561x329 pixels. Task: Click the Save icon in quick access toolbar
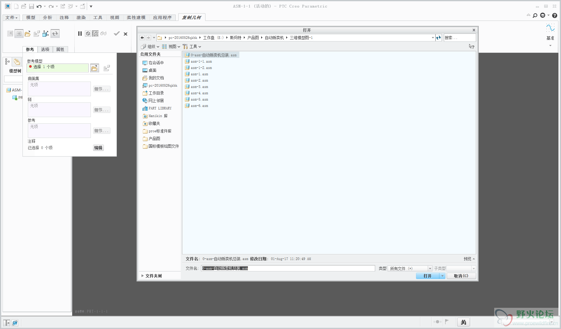[31, 6]
